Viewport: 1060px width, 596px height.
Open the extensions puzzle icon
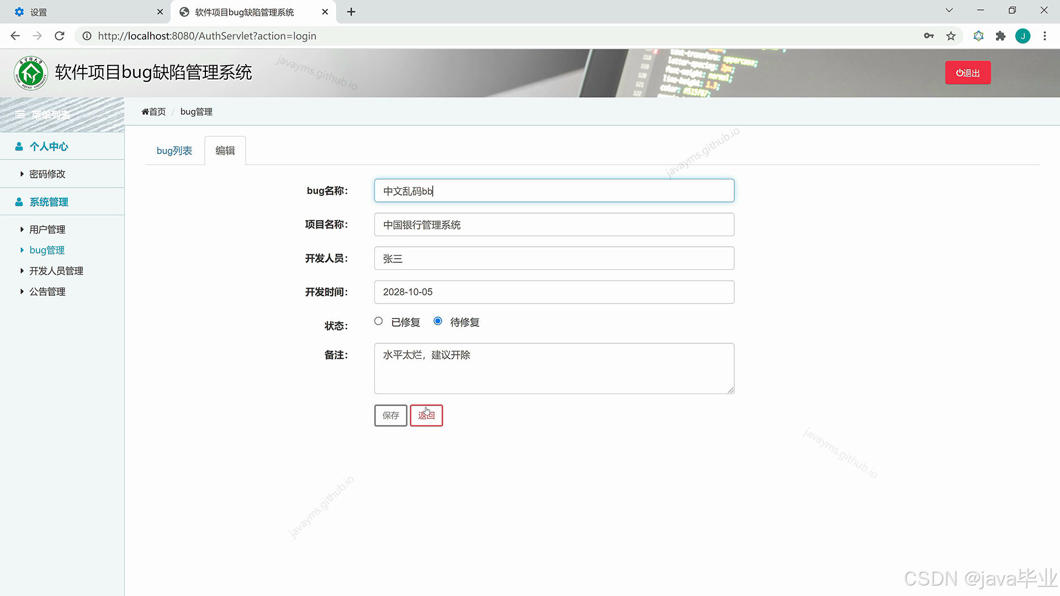click(1000, 36)
